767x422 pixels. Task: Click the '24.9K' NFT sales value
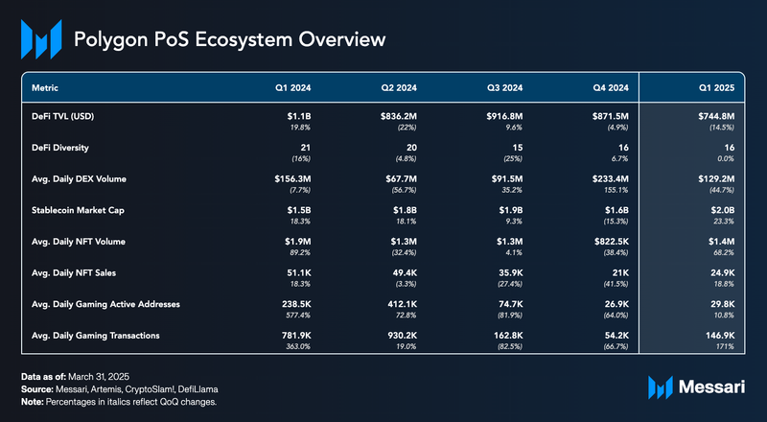tap(722, 273)
